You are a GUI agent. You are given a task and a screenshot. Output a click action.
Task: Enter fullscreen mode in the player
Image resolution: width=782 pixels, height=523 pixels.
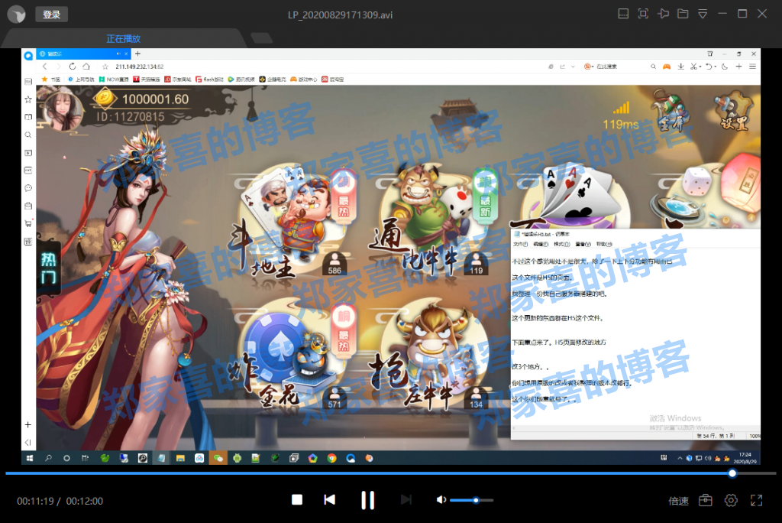click(x=757, y=500)
